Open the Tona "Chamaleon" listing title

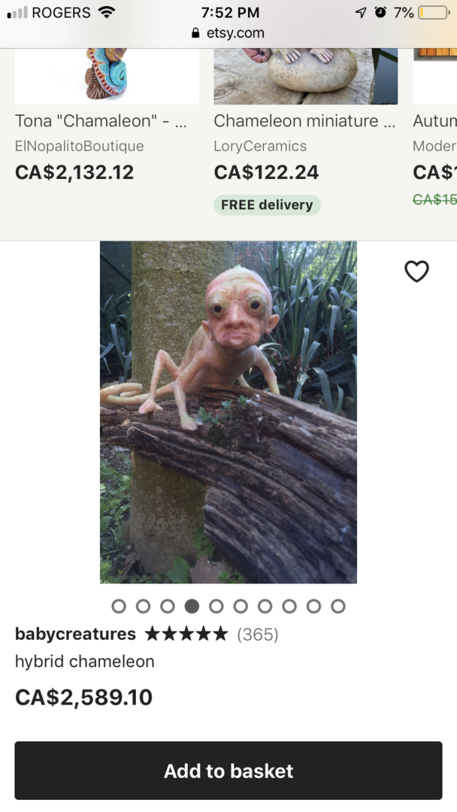101,121
